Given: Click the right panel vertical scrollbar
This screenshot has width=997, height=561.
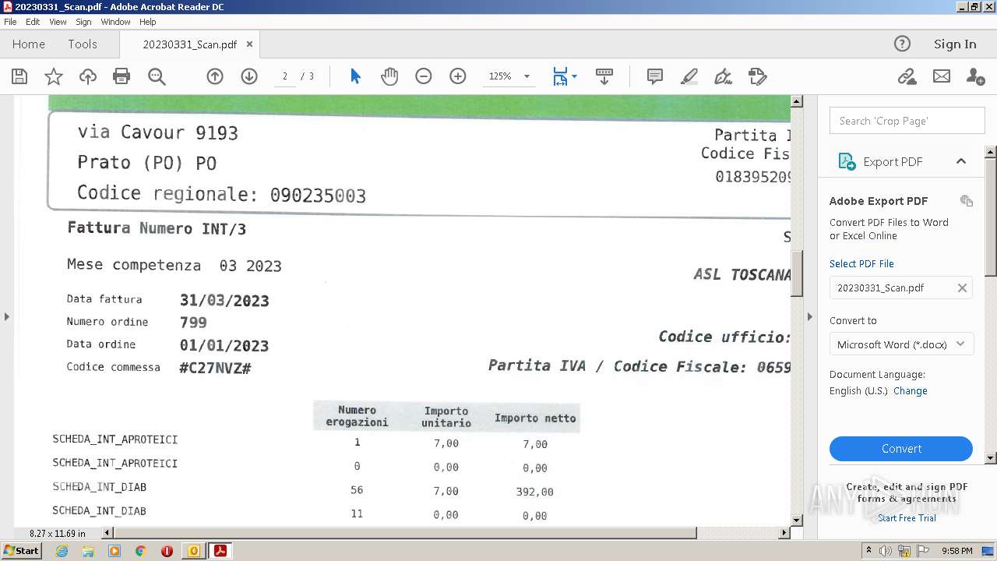Looking at the screenshot, I should 991,210.
